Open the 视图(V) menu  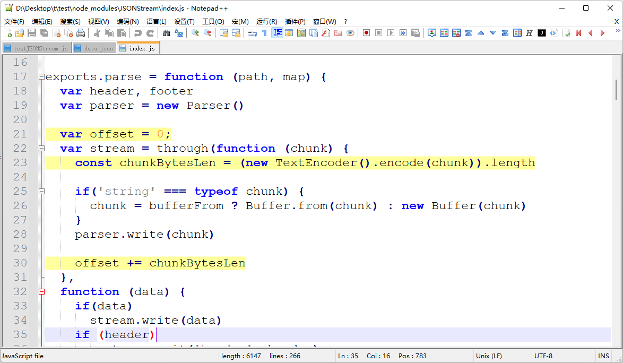coord(98,21)
